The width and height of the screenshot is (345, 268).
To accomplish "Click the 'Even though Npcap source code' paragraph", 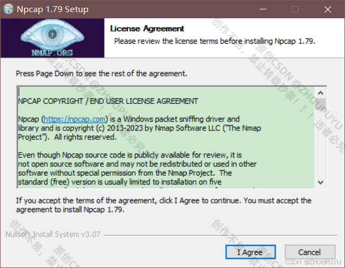I will 137,169.
